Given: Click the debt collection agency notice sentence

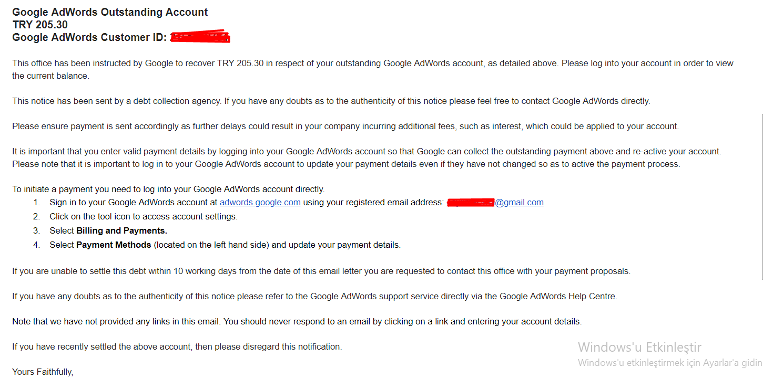Looking at the screenshot, I should pos(331,101).
